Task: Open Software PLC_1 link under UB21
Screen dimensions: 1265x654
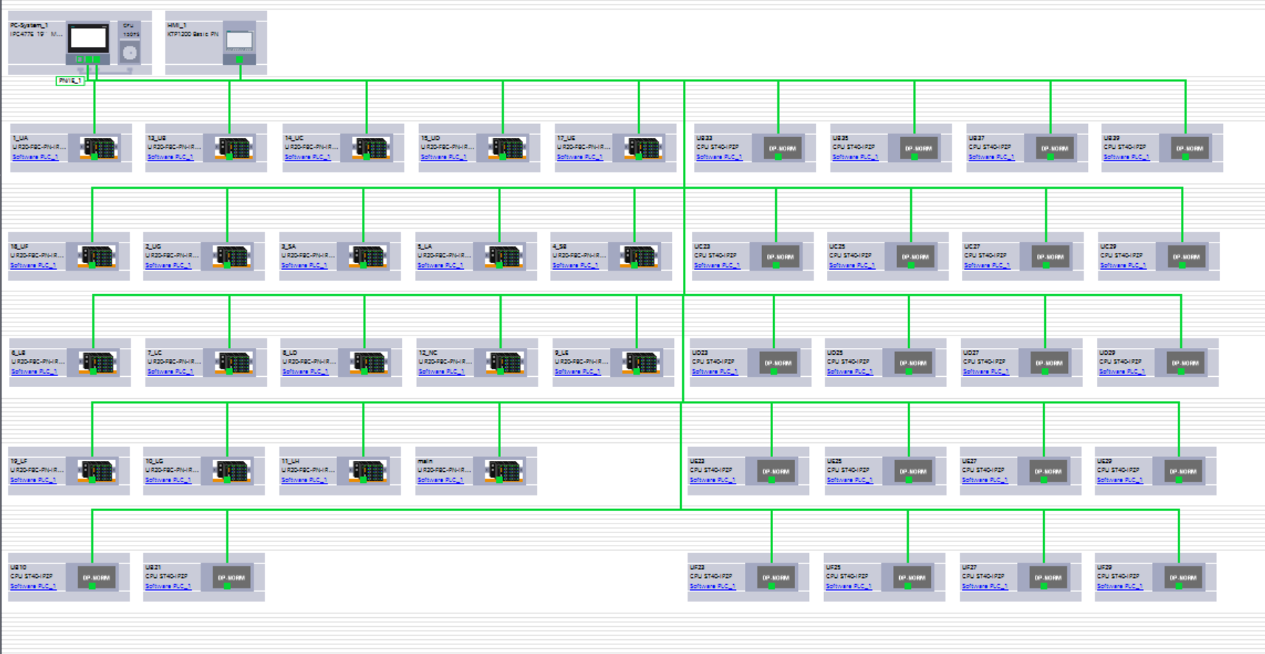Action: [167, 586]
